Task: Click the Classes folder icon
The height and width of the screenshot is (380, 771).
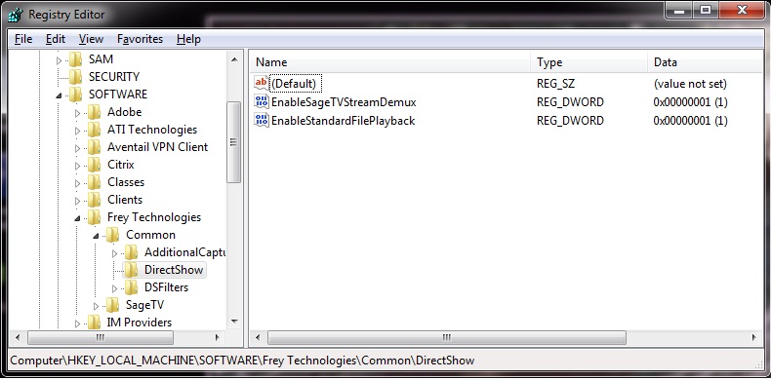Action: [94, 182]
